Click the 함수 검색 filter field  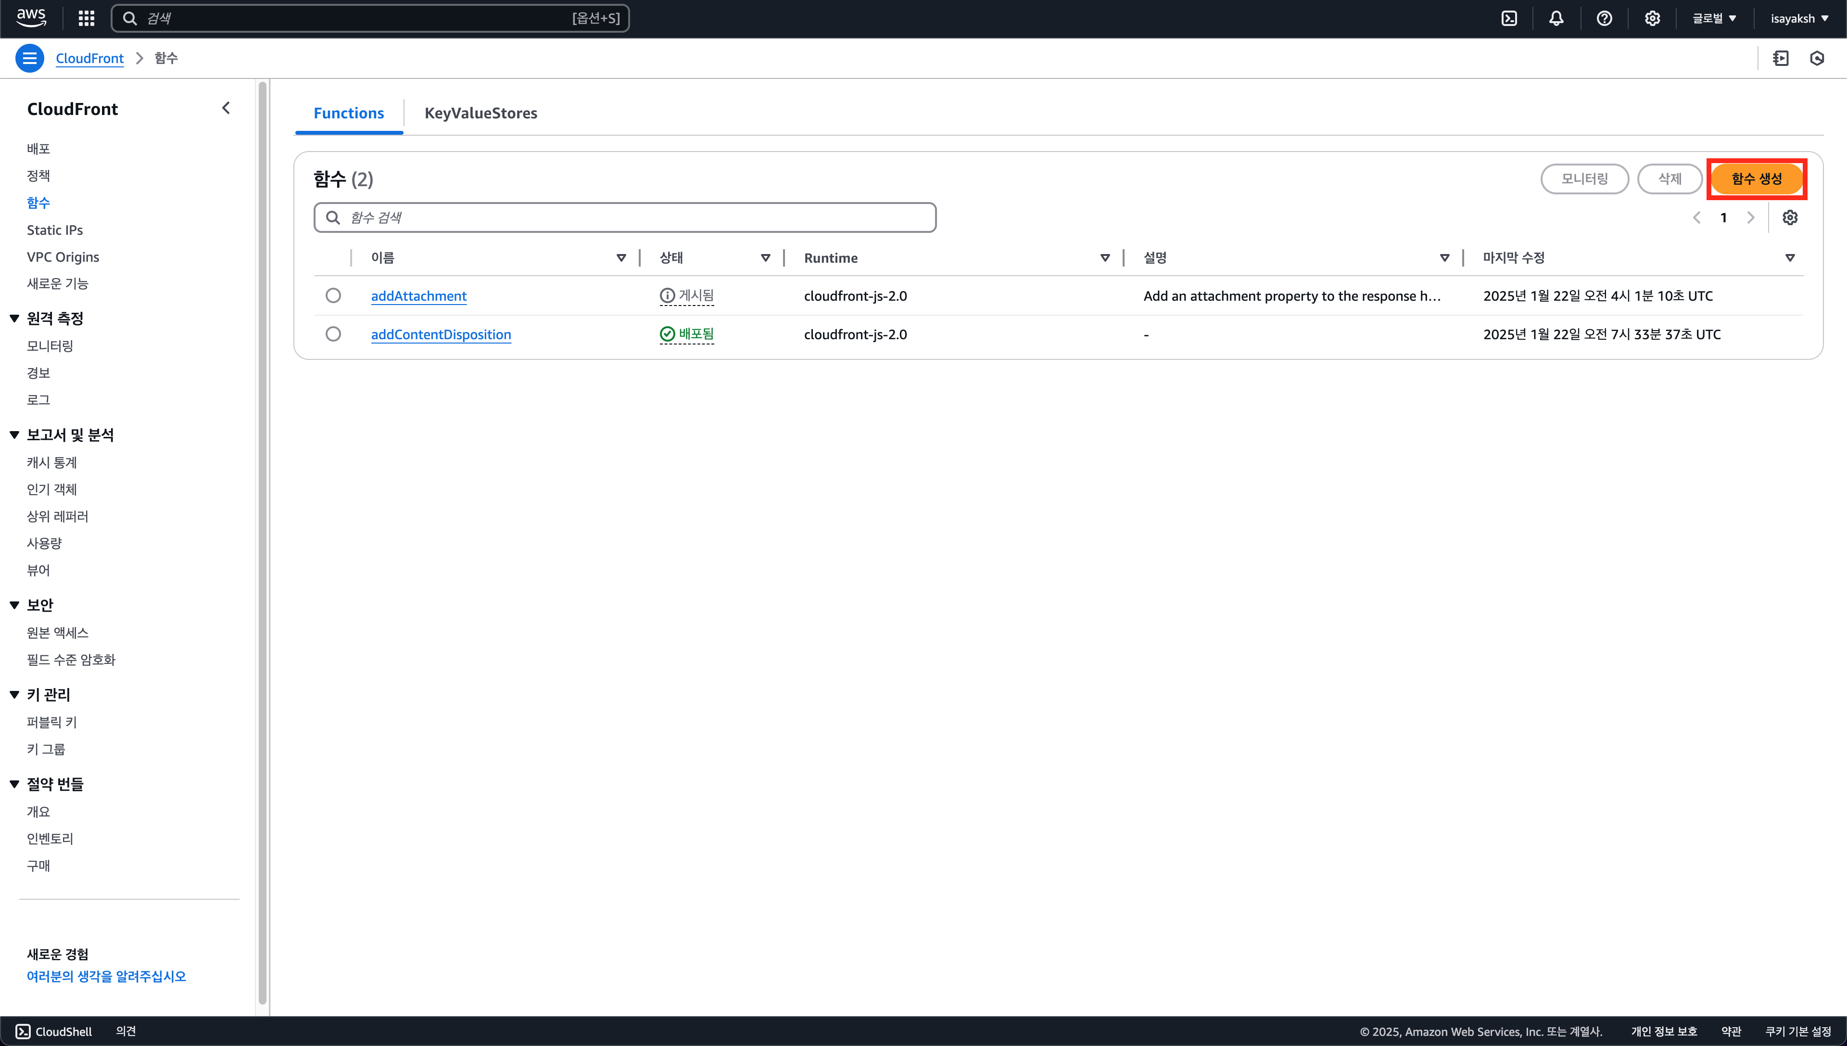[625, 217]
